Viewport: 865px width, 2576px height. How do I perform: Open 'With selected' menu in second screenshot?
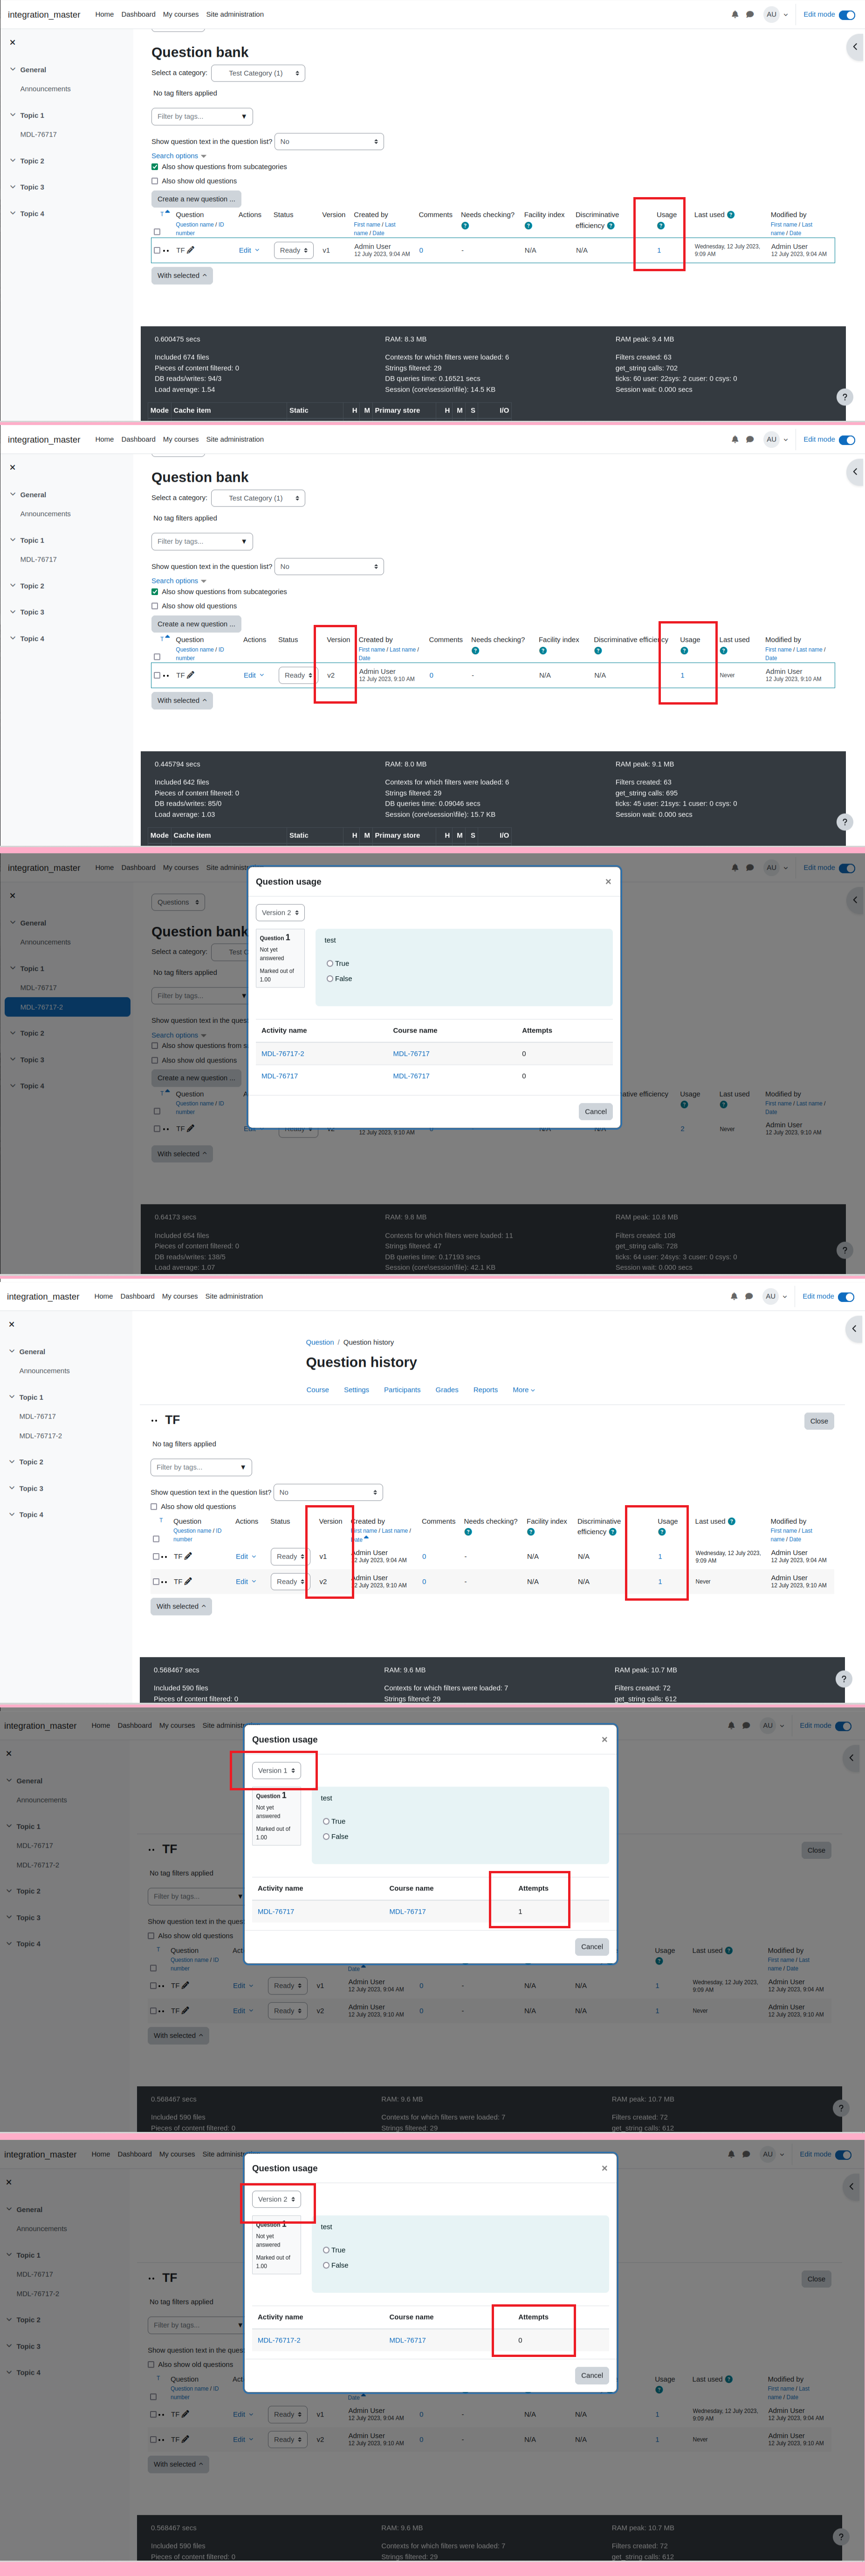[182, 700]
